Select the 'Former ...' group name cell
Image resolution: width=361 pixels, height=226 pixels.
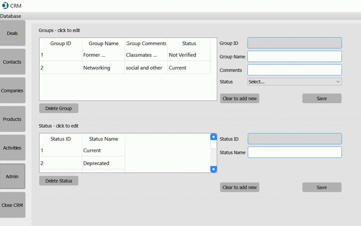coord(103,55)
